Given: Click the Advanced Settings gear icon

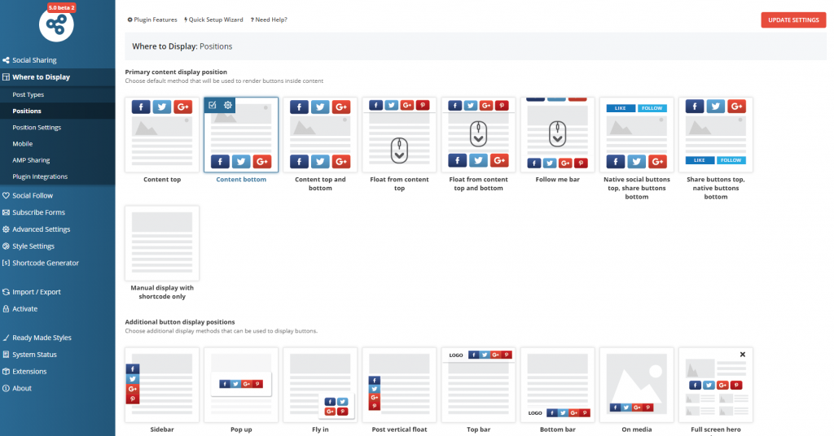Looking at the screenshot, I should tap(7, 229).
